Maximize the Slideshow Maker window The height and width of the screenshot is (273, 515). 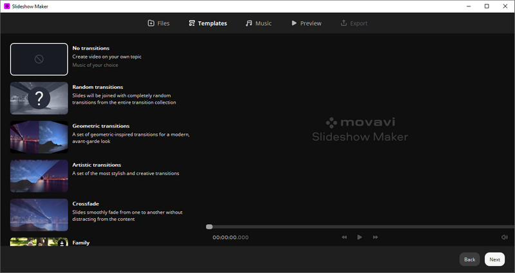click(x=487, y=6)
